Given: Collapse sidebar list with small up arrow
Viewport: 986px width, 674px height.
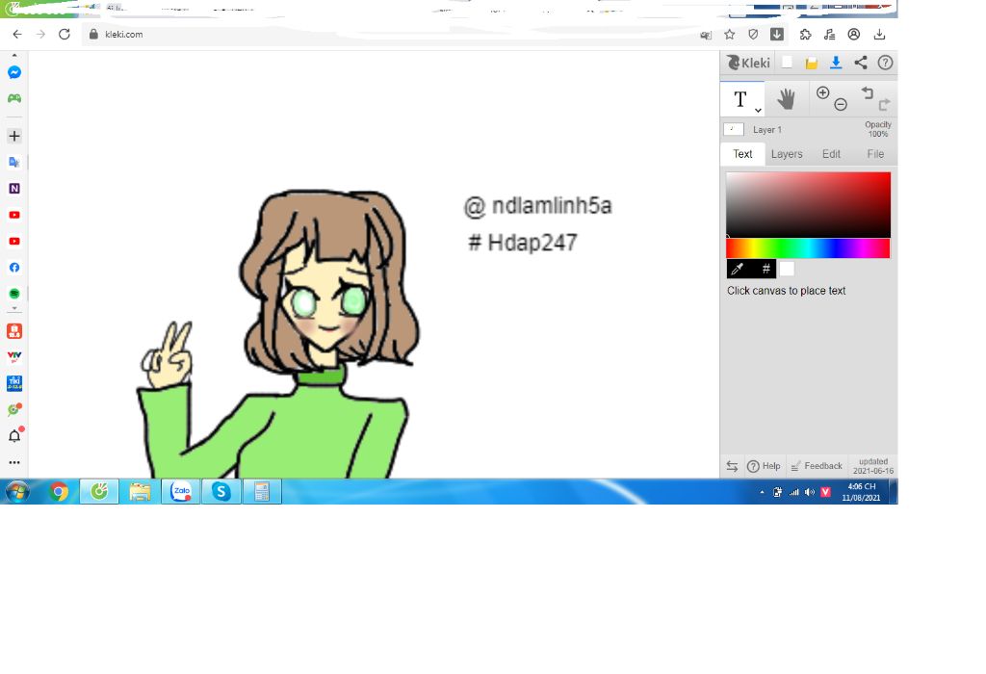Looking at the screenshot, I should pyautogui.click(x=14, y=55).
